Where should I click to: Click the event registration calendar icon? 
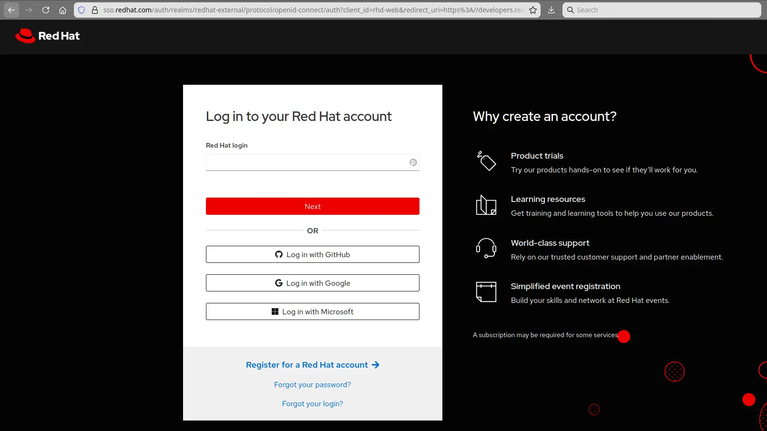pyautogui.click(x=486, y=291)
